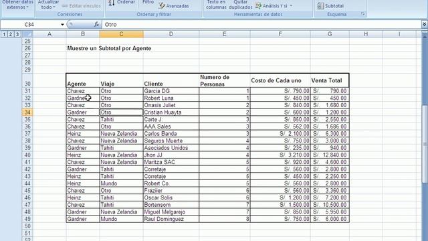Open the Esquema group dialog launcher

tap(362, 14)
